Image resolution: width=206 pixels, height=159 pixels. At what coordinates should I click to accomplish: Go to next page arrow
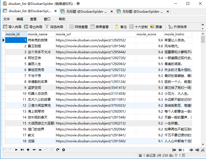pyautogui.click(x=191, y=150)
